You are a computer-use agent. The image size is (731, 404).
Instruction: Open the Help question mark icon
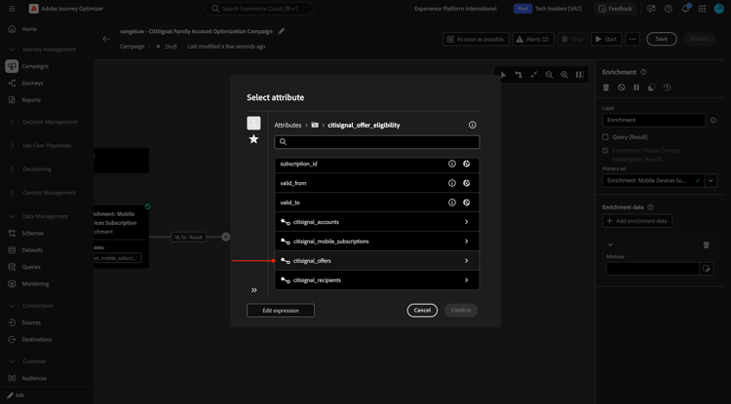coord(668,9)
